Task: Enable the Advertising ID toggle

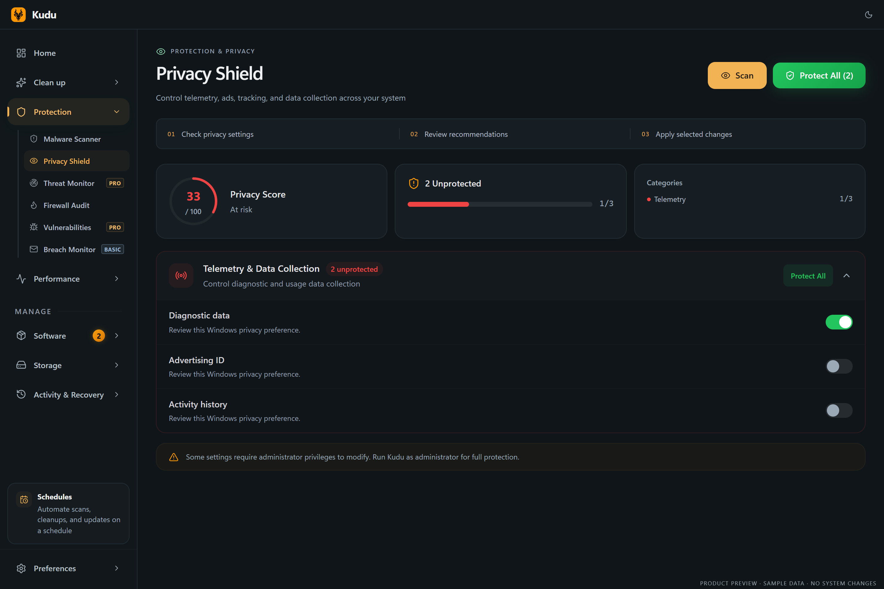Action: click(839, 366)
